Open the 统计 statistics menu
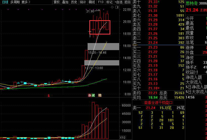This screenshot has height=140, width=207. (83, 2)
